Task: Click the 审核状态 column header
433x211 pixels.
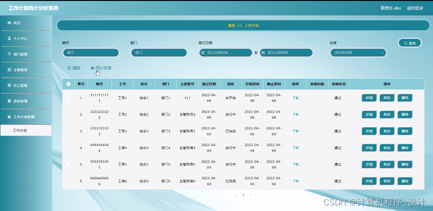Action: 339,84
